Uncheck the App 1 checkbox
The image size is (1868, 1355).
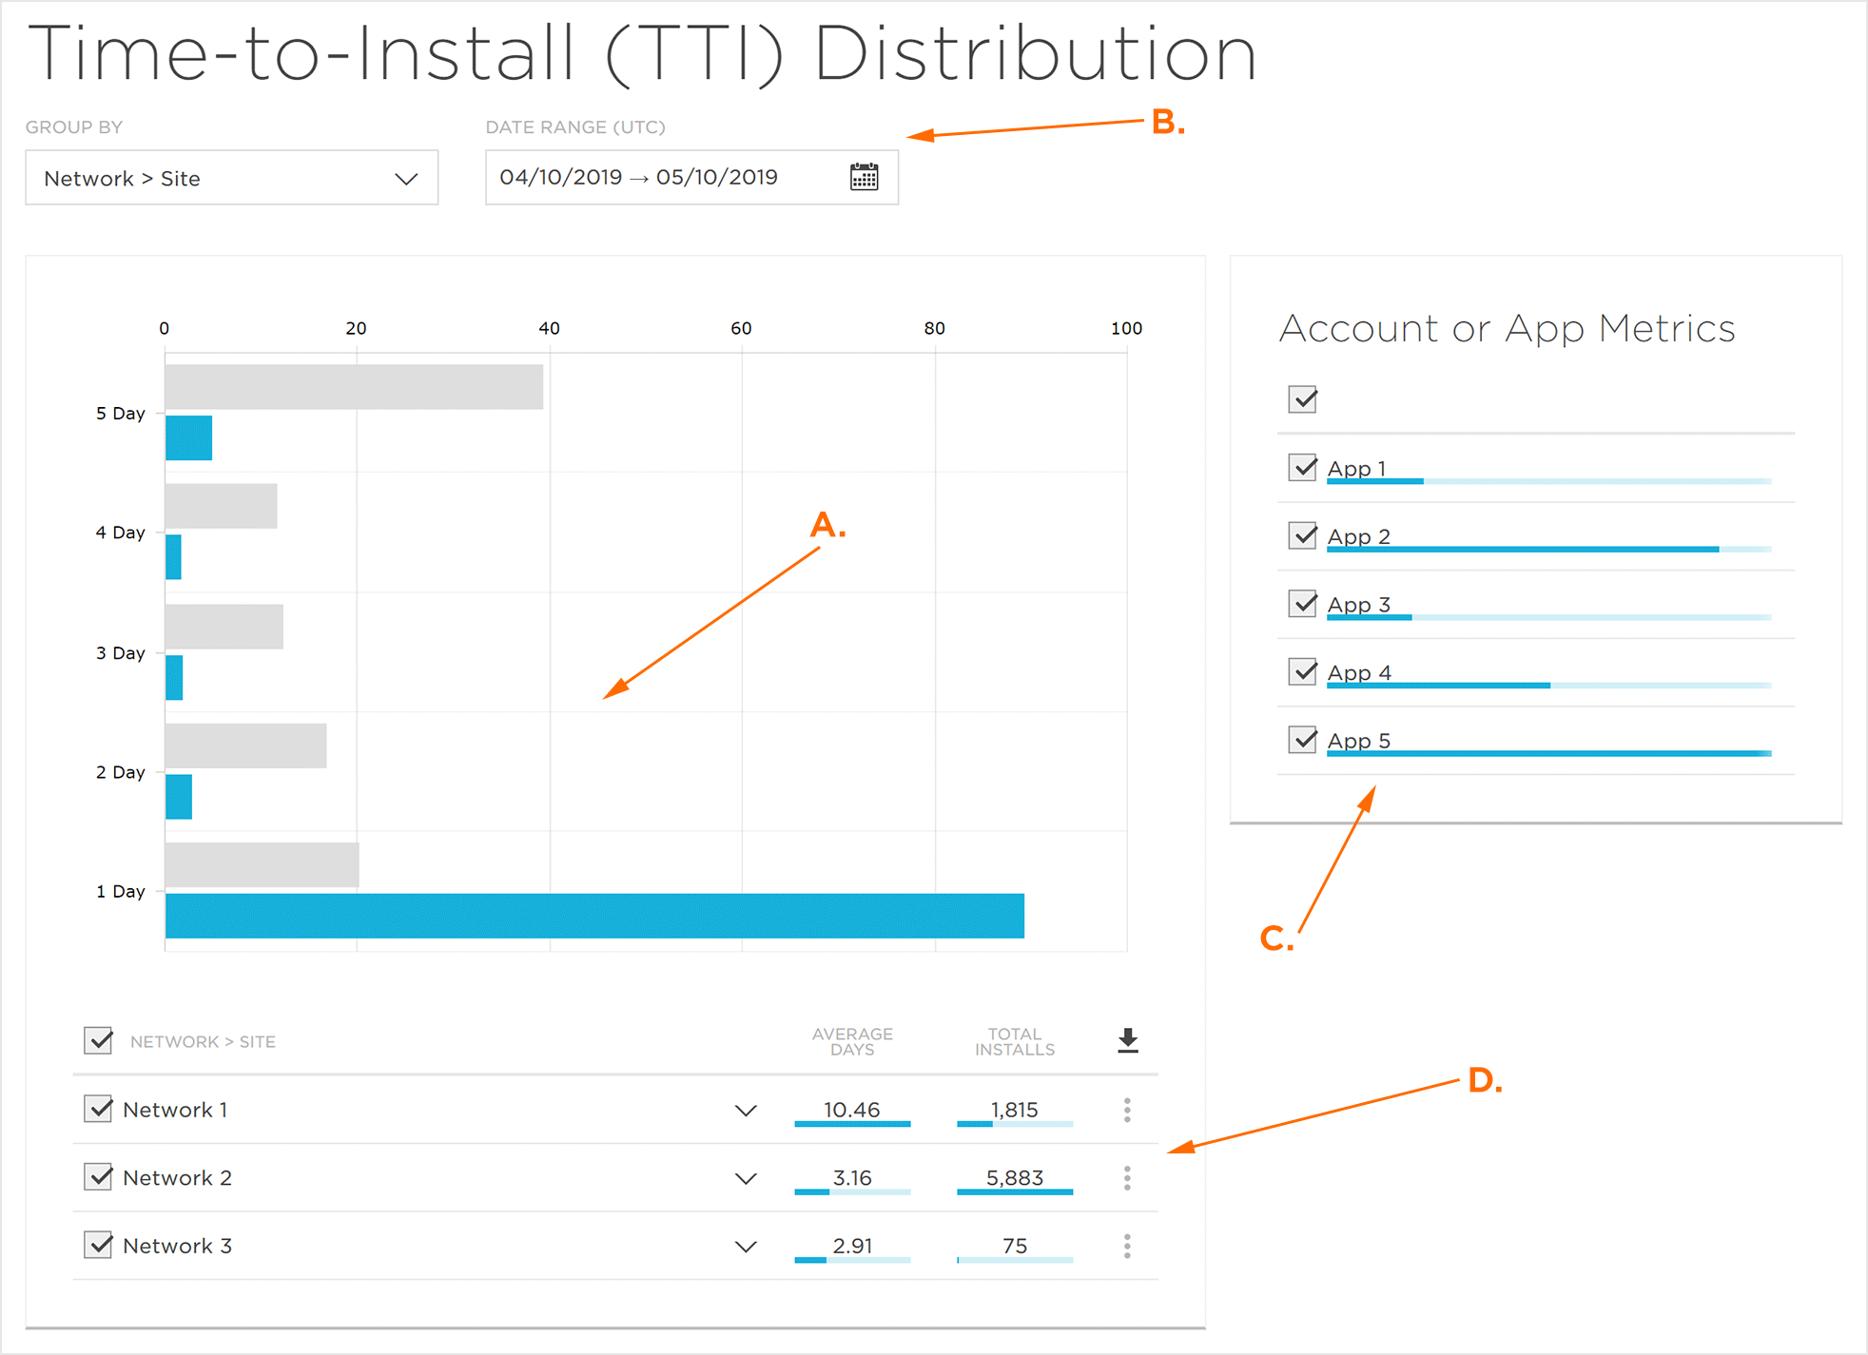tap(1302, 467)
